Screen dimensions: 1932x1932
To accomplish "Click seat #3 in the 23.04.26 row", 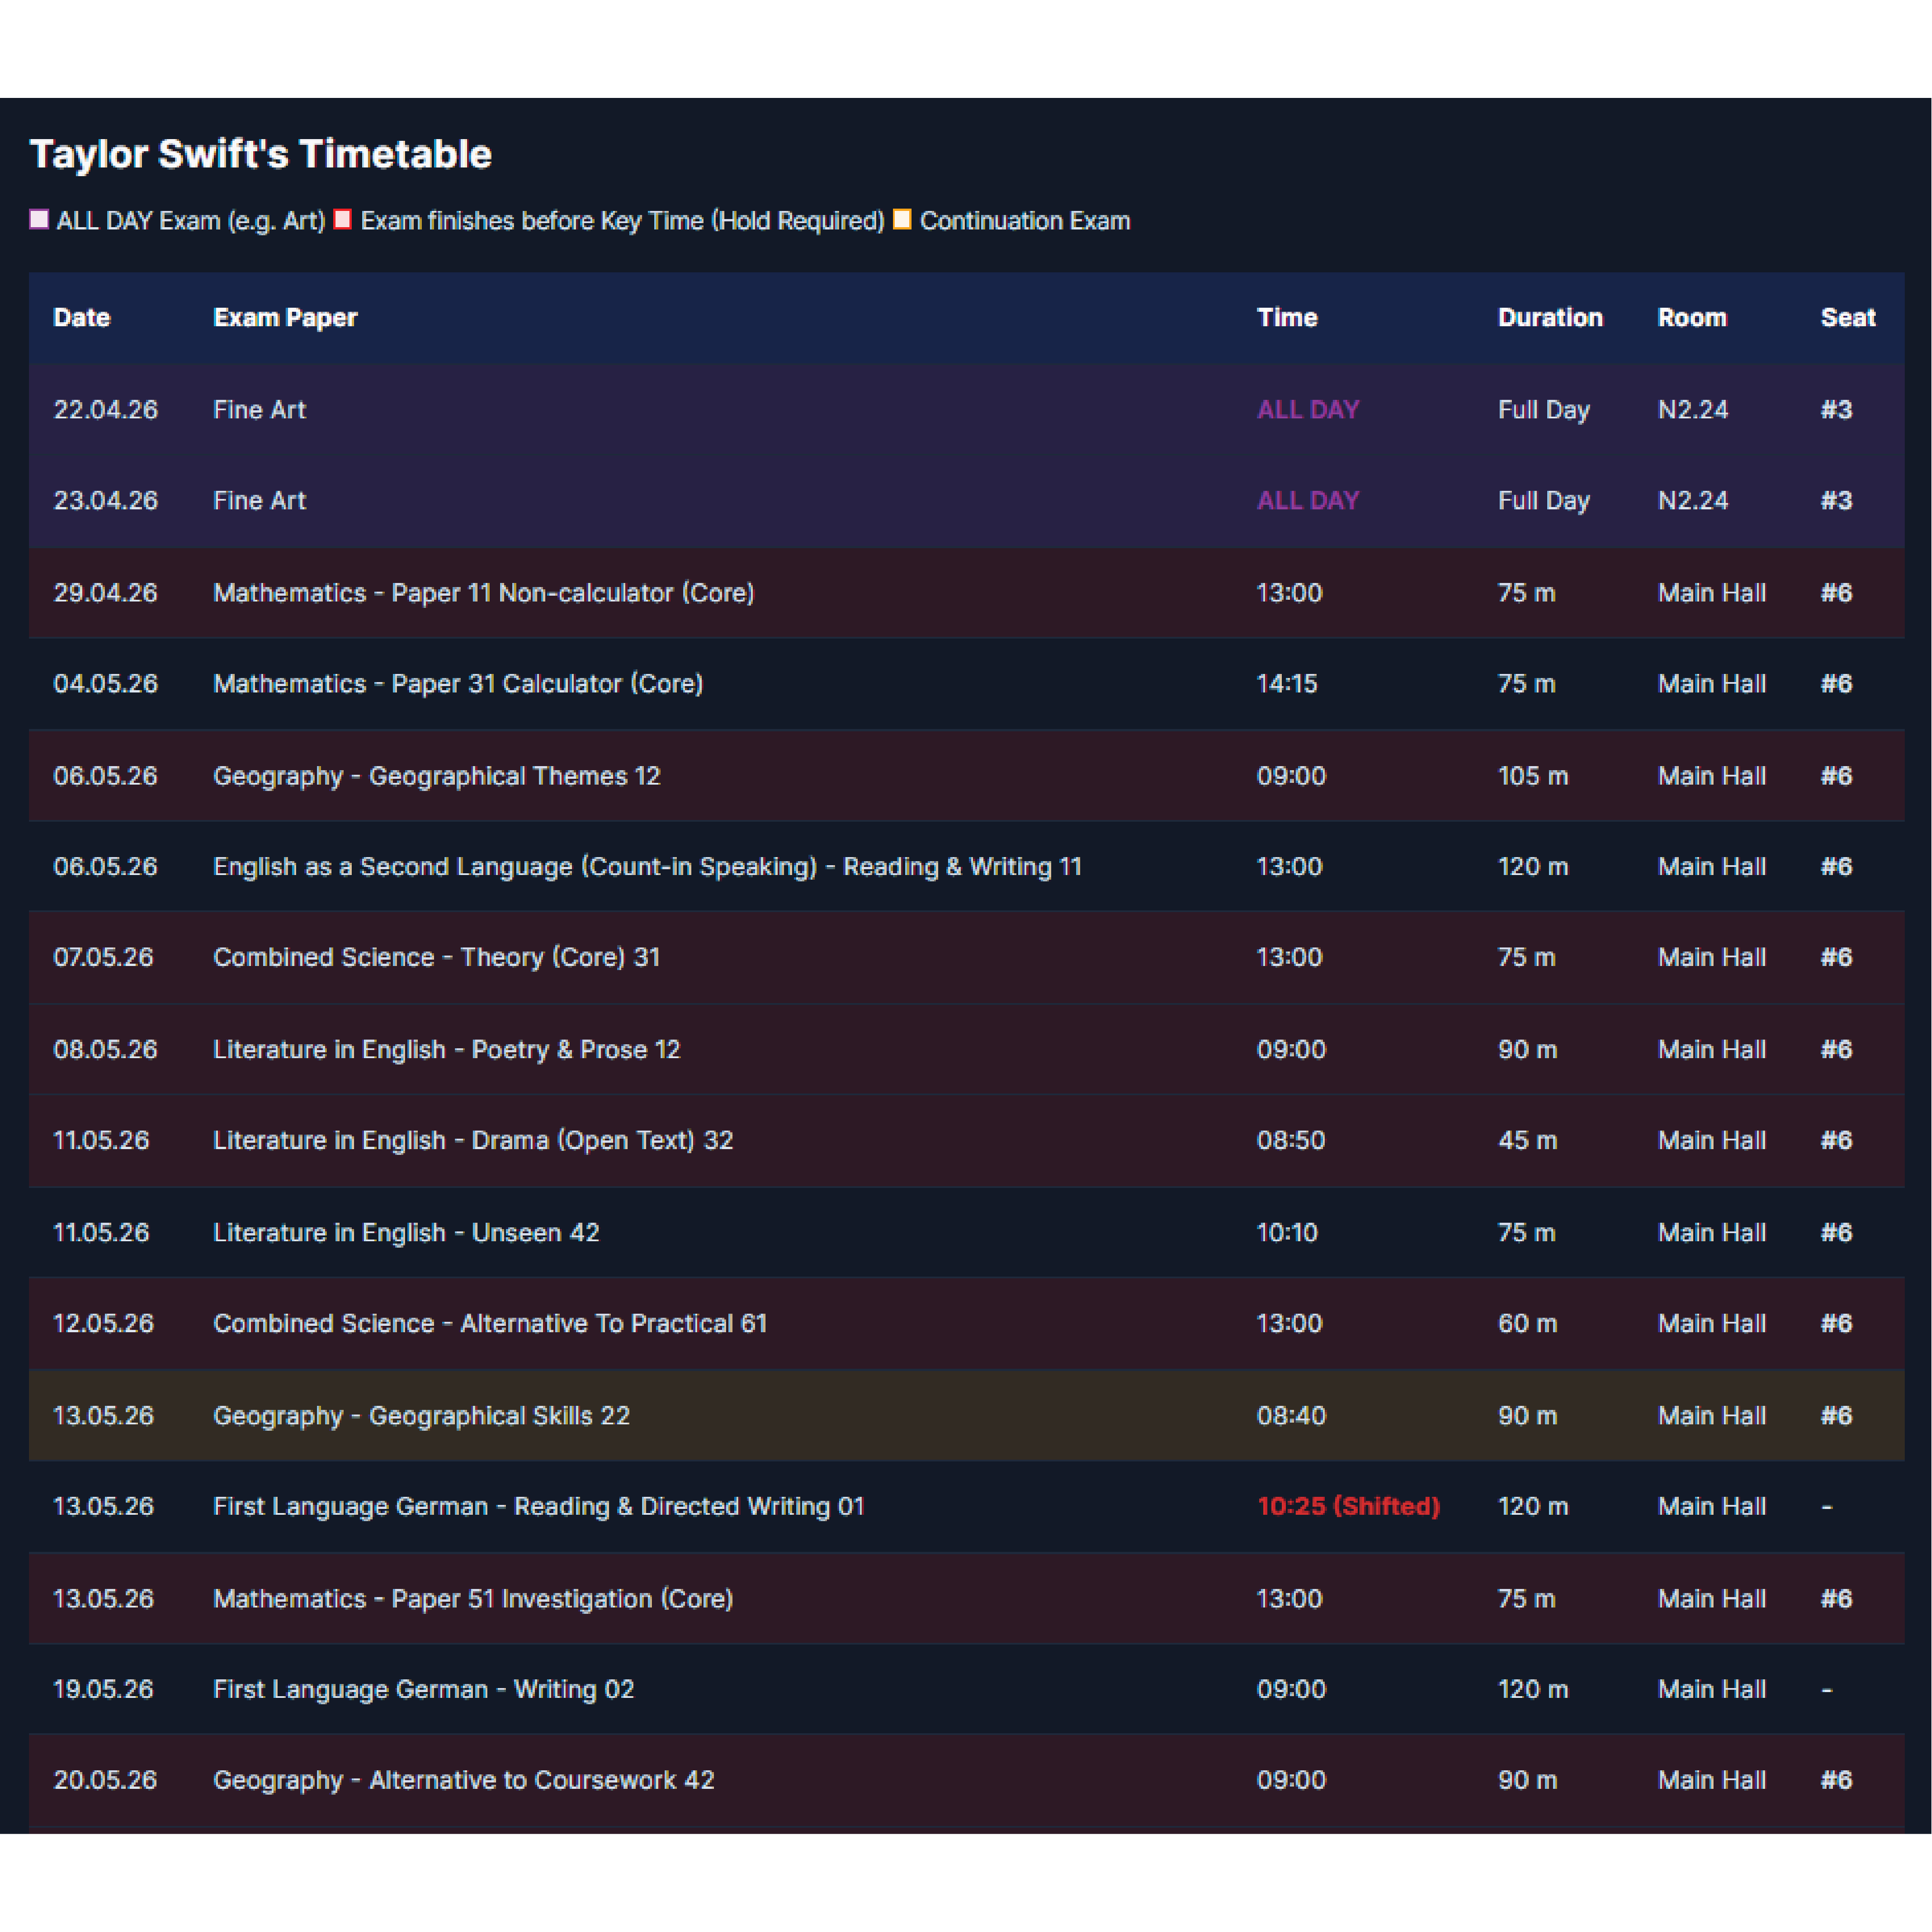I will coord(1836,501).
